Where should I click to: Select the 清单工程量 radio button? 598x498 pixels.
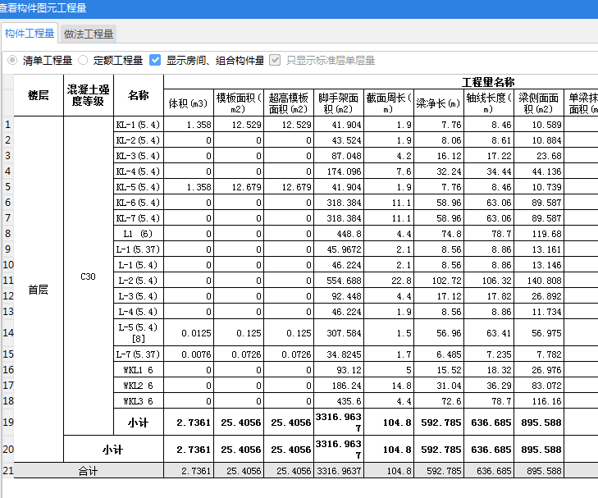tap(12, 60)
